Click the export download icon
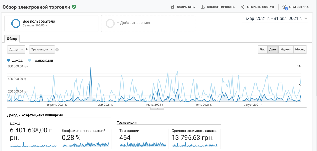 pyautogui.click(x=203, y=7)
